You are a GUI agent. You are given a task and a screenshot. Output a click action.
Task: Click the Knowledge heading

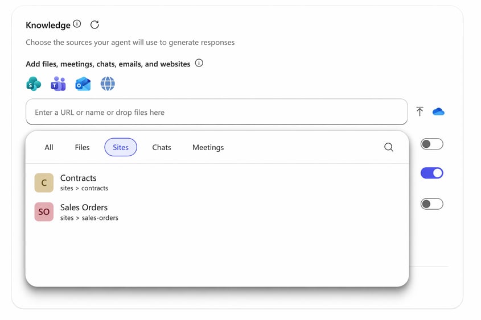coord(48,25)
